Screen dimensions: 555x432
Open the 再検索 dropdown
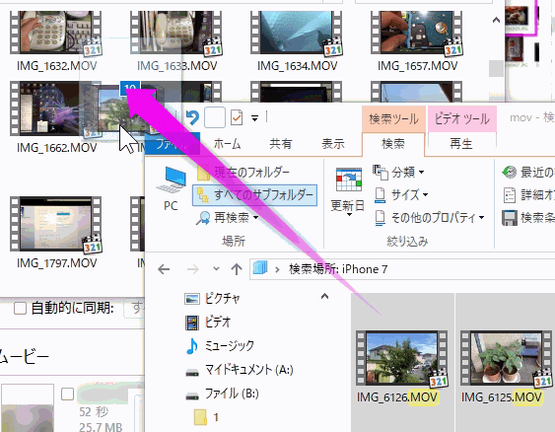click(228, 217)
